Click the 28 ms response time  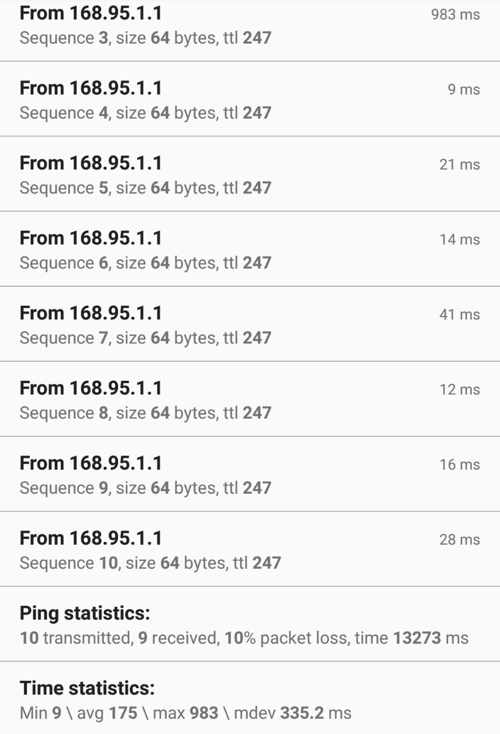click(x=459, y=540)
